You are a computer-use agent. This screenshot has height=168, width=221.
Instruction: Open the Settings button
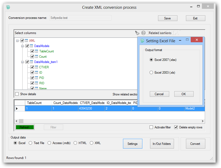click(x=133, y=144)
